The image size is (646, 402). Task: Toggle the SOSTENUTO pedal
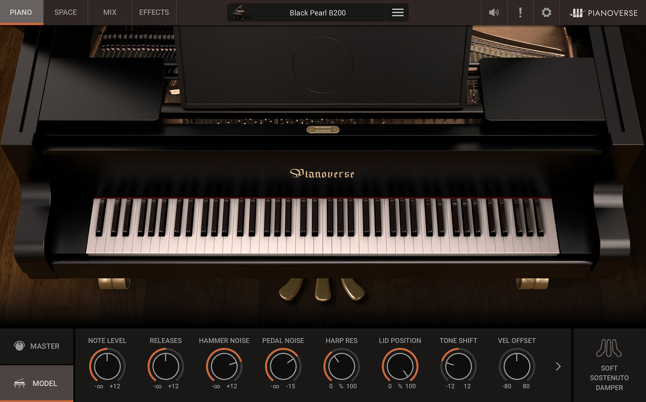click(x=609, y=378)
